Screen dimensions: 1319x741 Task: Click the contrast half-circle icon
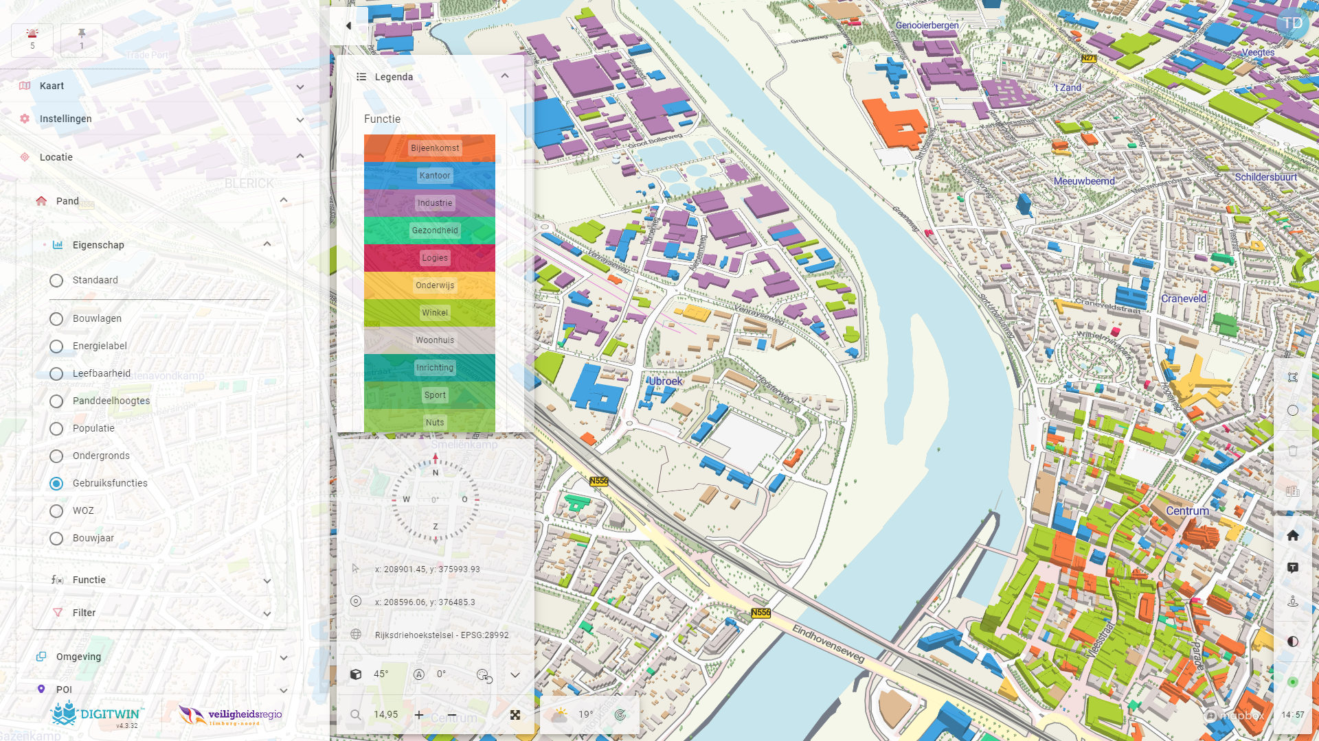(x=1292, y=642)
